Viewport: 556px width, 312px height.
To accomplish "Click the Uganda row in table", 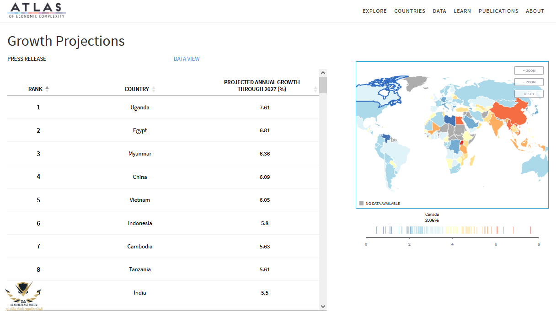I will coord(140,108).
